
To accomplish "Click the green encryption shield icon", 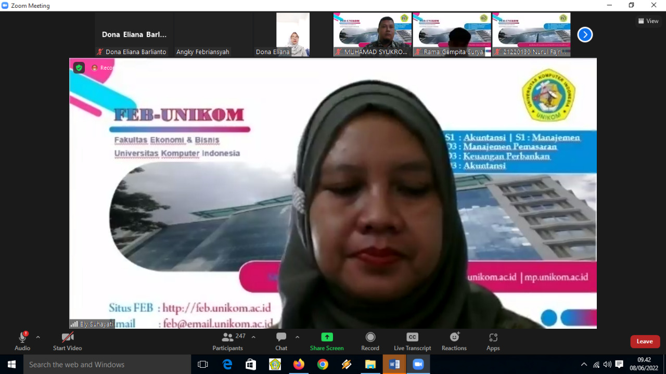I will coord(79,68).
